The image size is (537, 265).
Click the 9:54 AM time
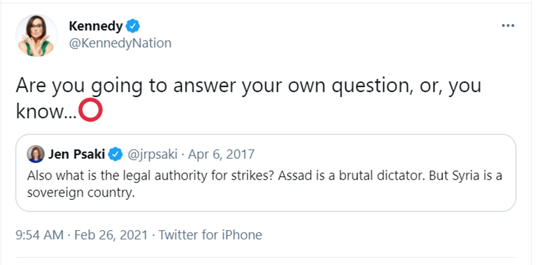pyautogui.click(x=41, y=234)
